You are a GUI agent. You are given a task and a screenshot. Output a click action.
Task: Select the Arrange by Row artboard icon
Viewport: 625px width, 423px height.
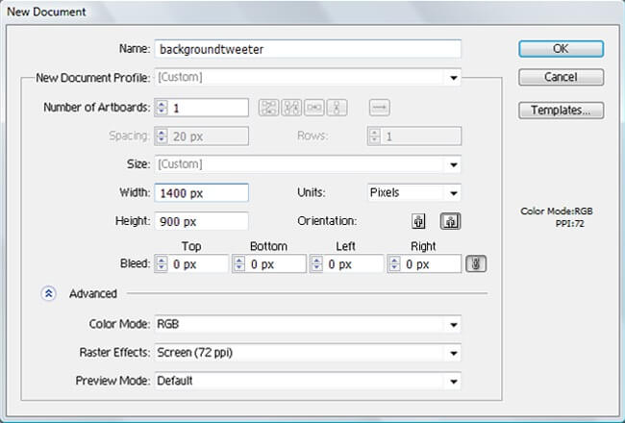tap(315, 108)
